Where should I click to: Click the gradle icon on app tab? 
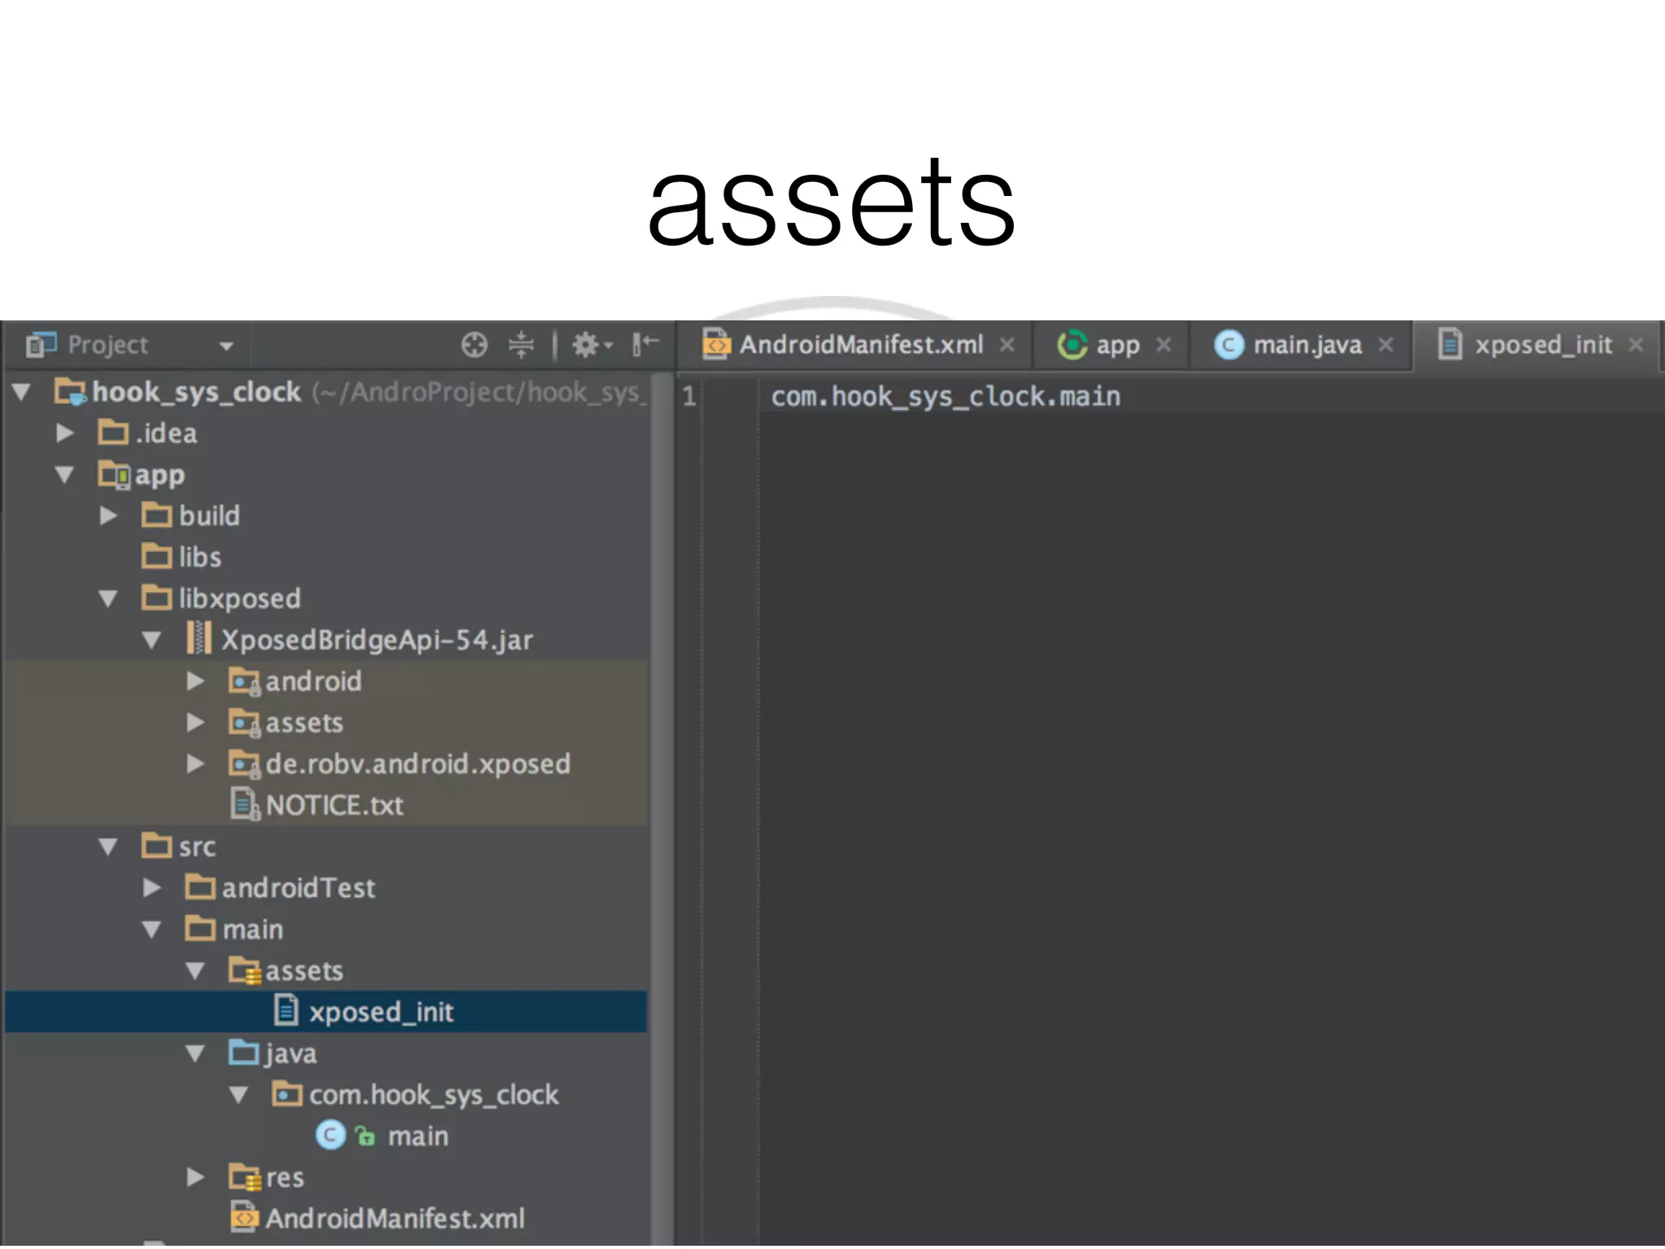point(1072,345)
